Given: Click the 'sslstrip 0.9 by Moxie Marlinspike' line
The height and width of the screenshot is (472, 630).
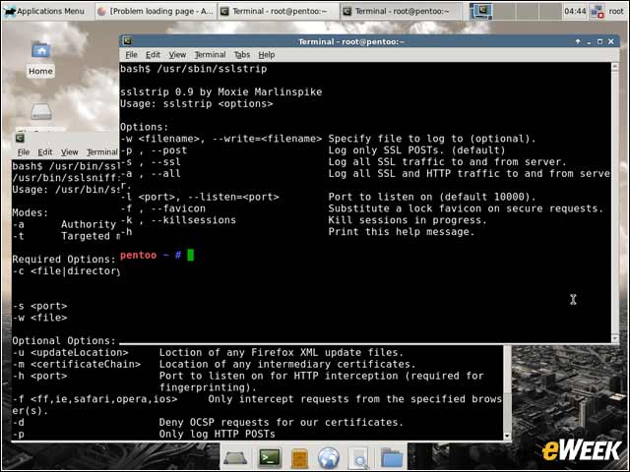Looking at the screenshot, I should (x=220, y=92).
